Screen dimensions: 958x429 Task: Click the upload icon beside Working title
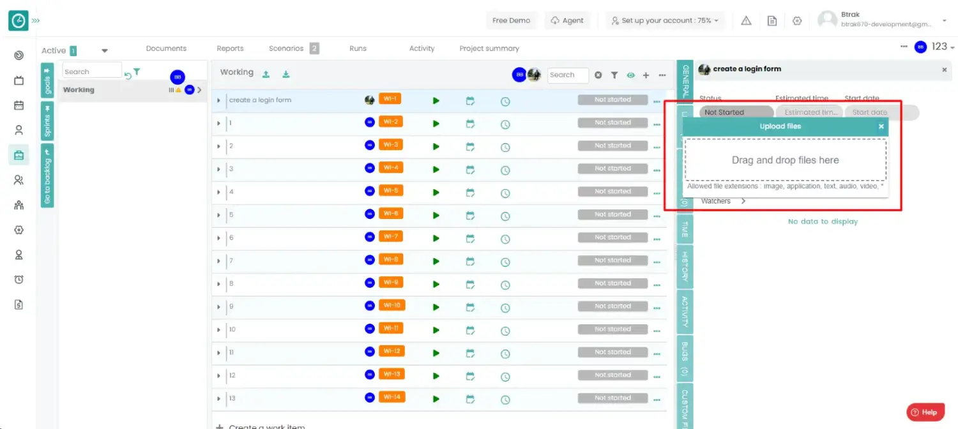266,74
